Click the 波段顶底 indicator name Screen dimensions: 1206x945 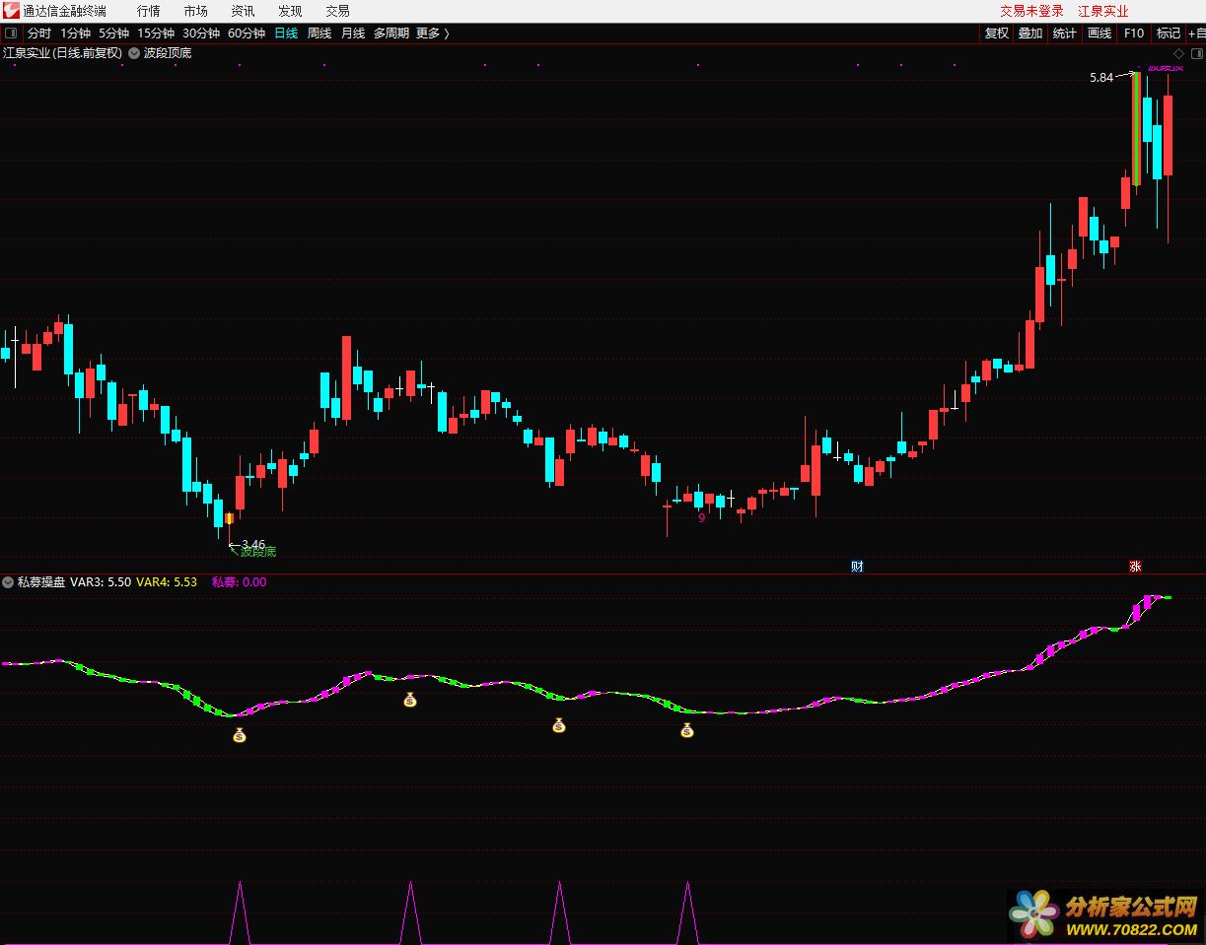(168, 53)
